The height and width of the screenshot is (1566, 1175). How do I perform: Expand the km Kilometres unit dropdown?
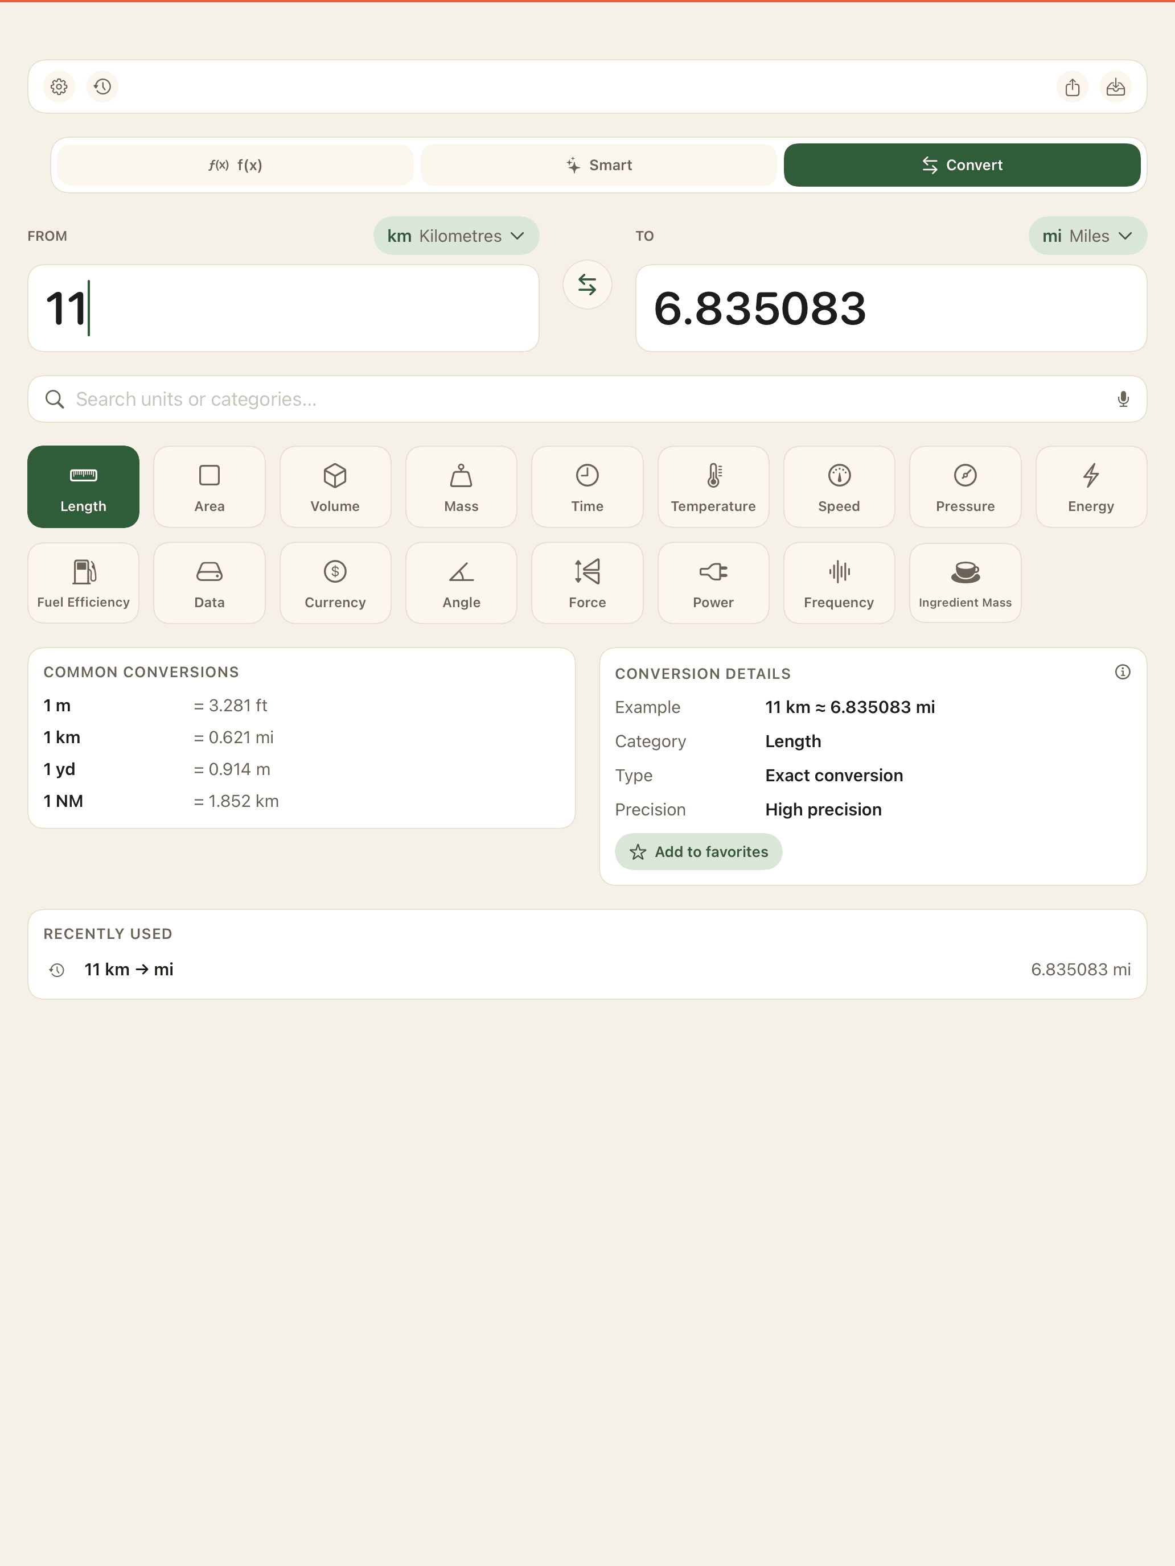456,236
